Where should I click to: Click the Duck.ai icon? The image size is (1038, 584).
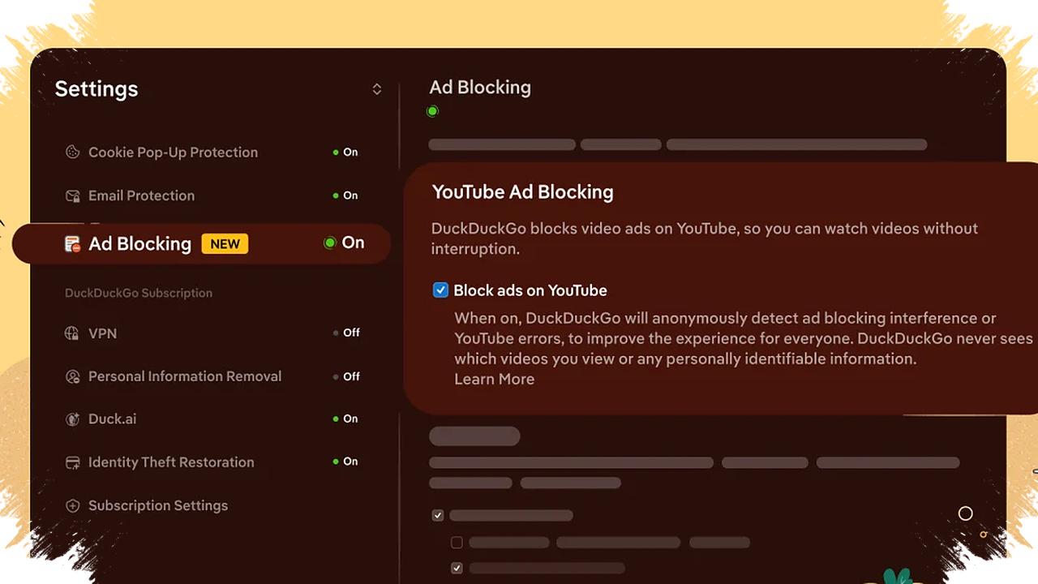[73, 419]
